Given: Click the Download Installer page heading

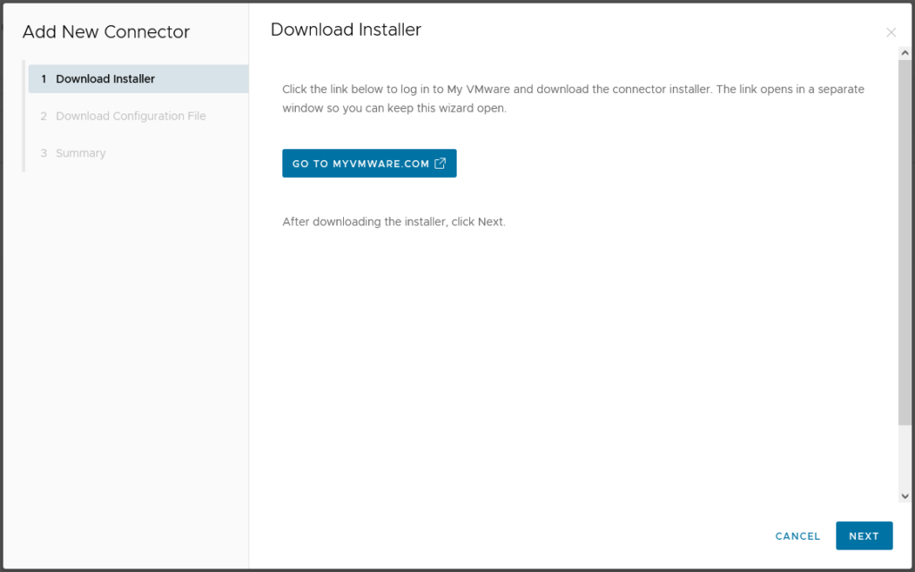Looking at the screenshot, I should [x=346, y=29].
